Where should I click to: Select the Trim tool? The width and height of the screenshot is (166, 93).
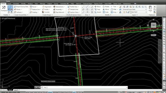click(114, 7)
